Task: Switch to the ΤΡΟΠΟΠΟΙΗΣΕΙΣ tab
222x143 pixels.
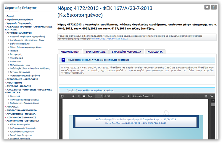Action: tap(96, 51)
